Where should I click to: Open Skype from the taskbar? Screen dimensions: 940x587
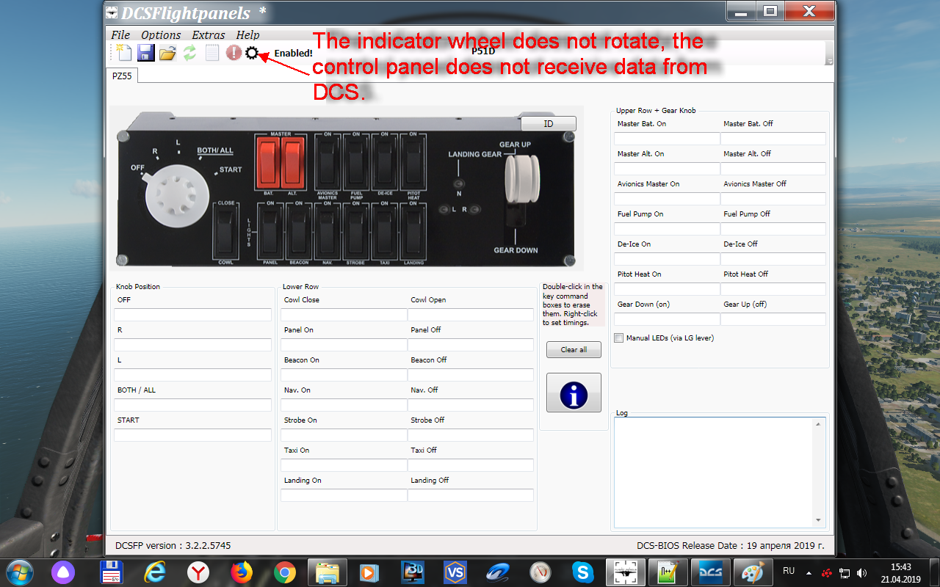582,572
